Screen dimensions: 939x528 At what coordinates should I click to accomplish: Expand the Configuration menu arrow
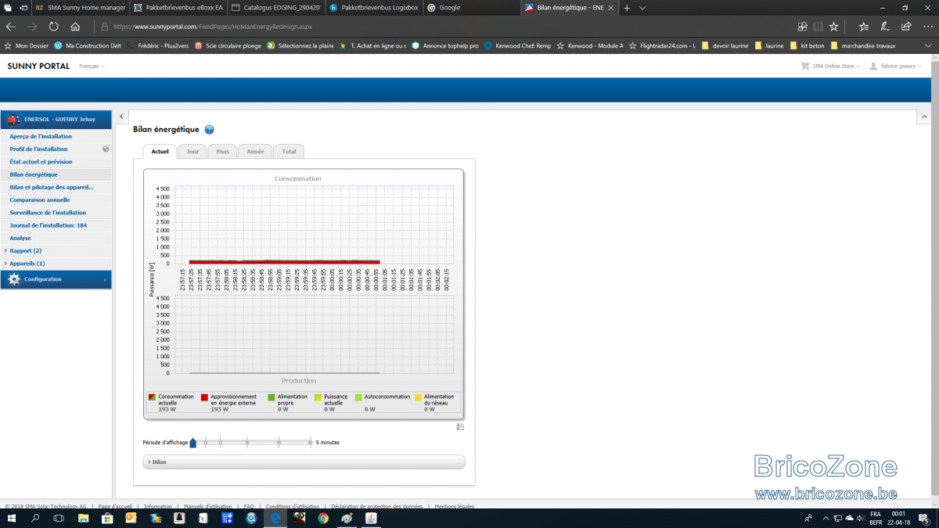(x=105, y=279)
